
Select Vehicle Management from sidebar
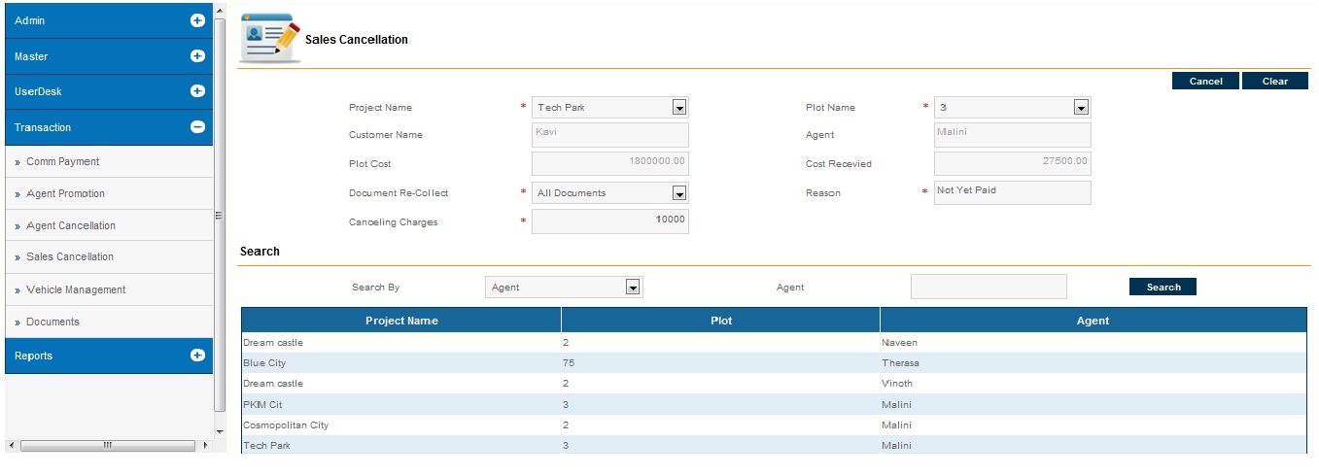click(x=76, y=290)
